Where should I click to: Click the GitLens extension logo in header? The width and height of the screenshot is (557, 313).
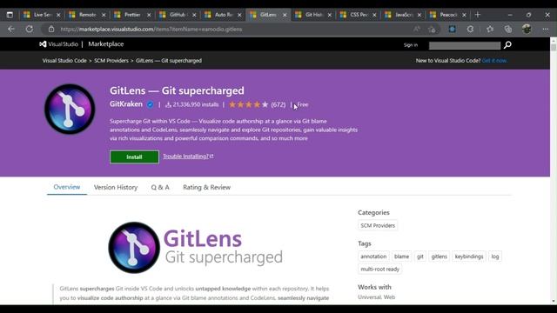[70, 109]
